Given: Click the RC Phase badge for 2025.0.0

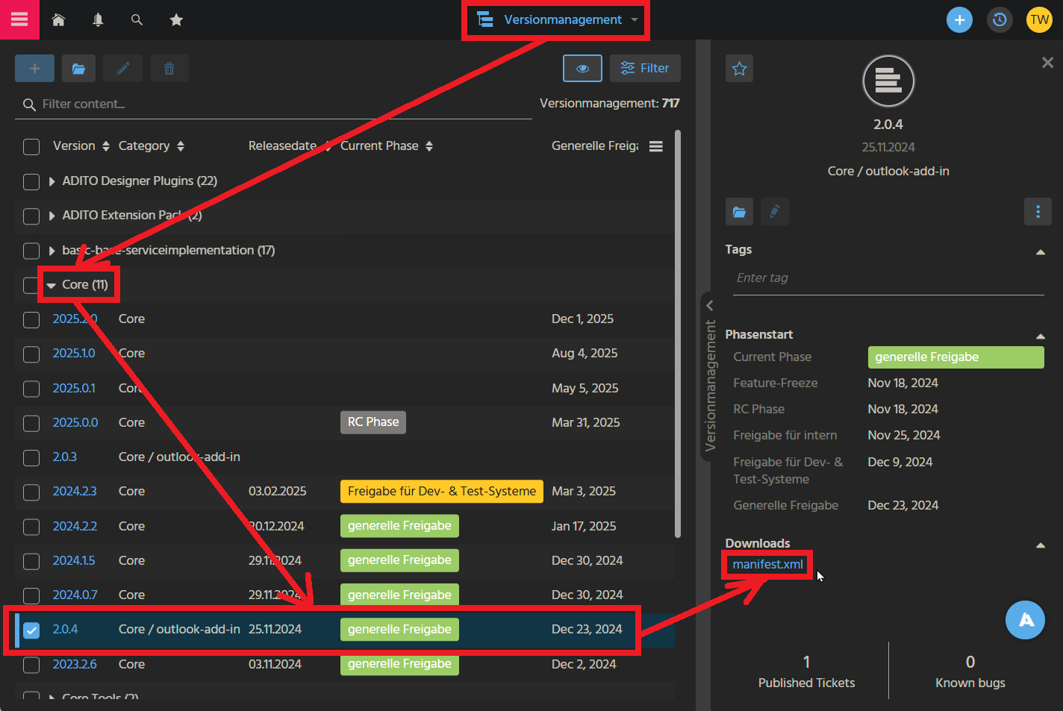Looking at the screenshot, I should tap(373, 422).
